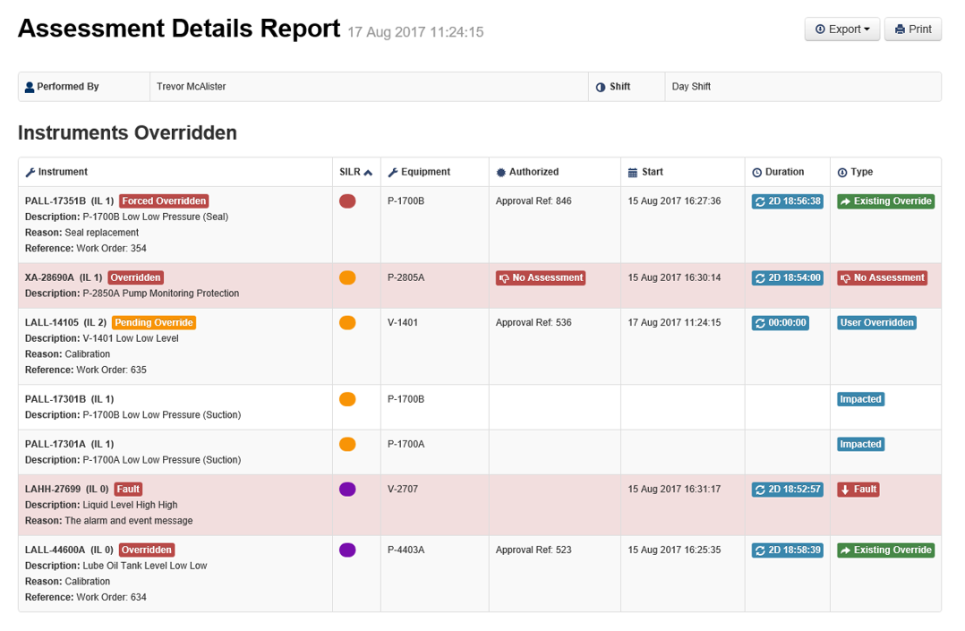Click the Print button
The image size is (965, 631).
pos(912,30)
